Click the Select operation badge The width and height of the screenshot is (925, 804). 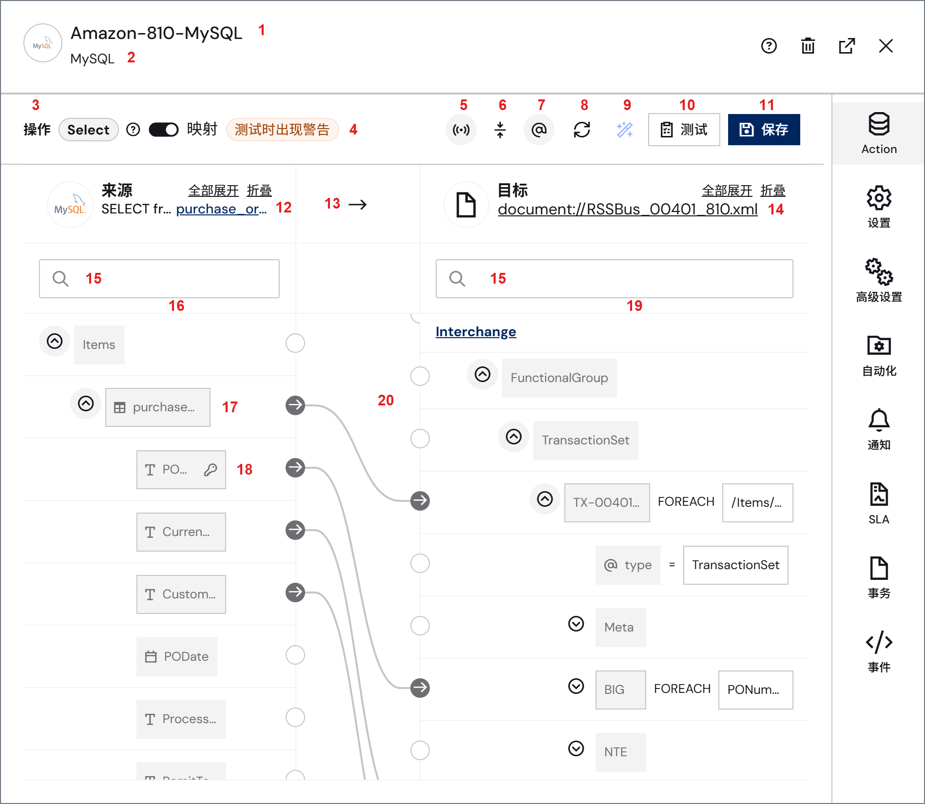88,130
